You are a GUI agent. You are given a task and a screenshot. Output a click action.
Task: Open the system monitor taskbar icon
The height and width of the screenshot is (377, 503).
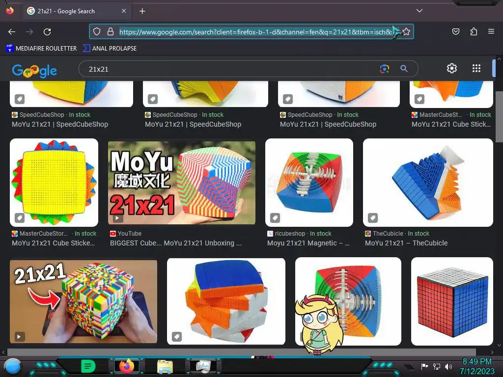pos(203,366)
